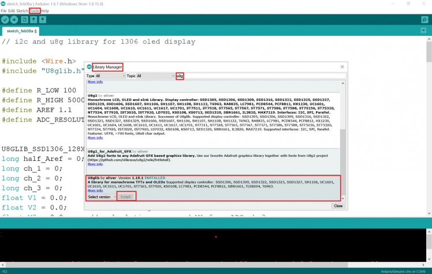The height and width of the screenshot is (274, 432).
Task: Click the code line 'long ch_2 = 0;'
Action: (x=32, y=179)
